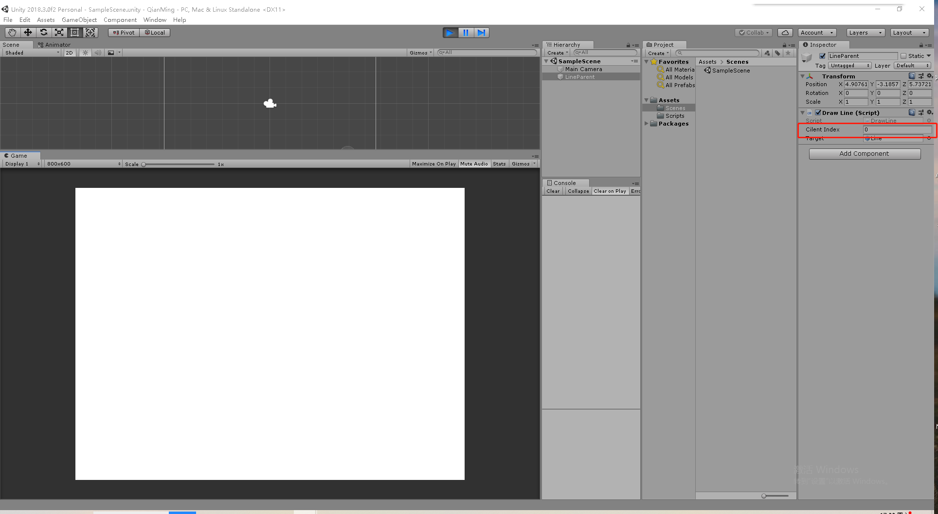
Task: Select the Scale tool
Action: (59, 33)
